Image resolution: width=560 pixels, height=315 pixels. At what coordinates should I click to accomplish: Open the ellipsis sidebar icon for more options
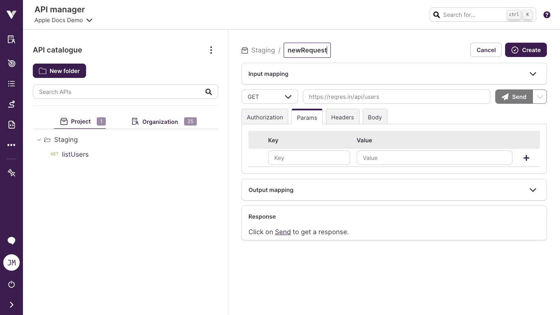(x=11, y=145)
